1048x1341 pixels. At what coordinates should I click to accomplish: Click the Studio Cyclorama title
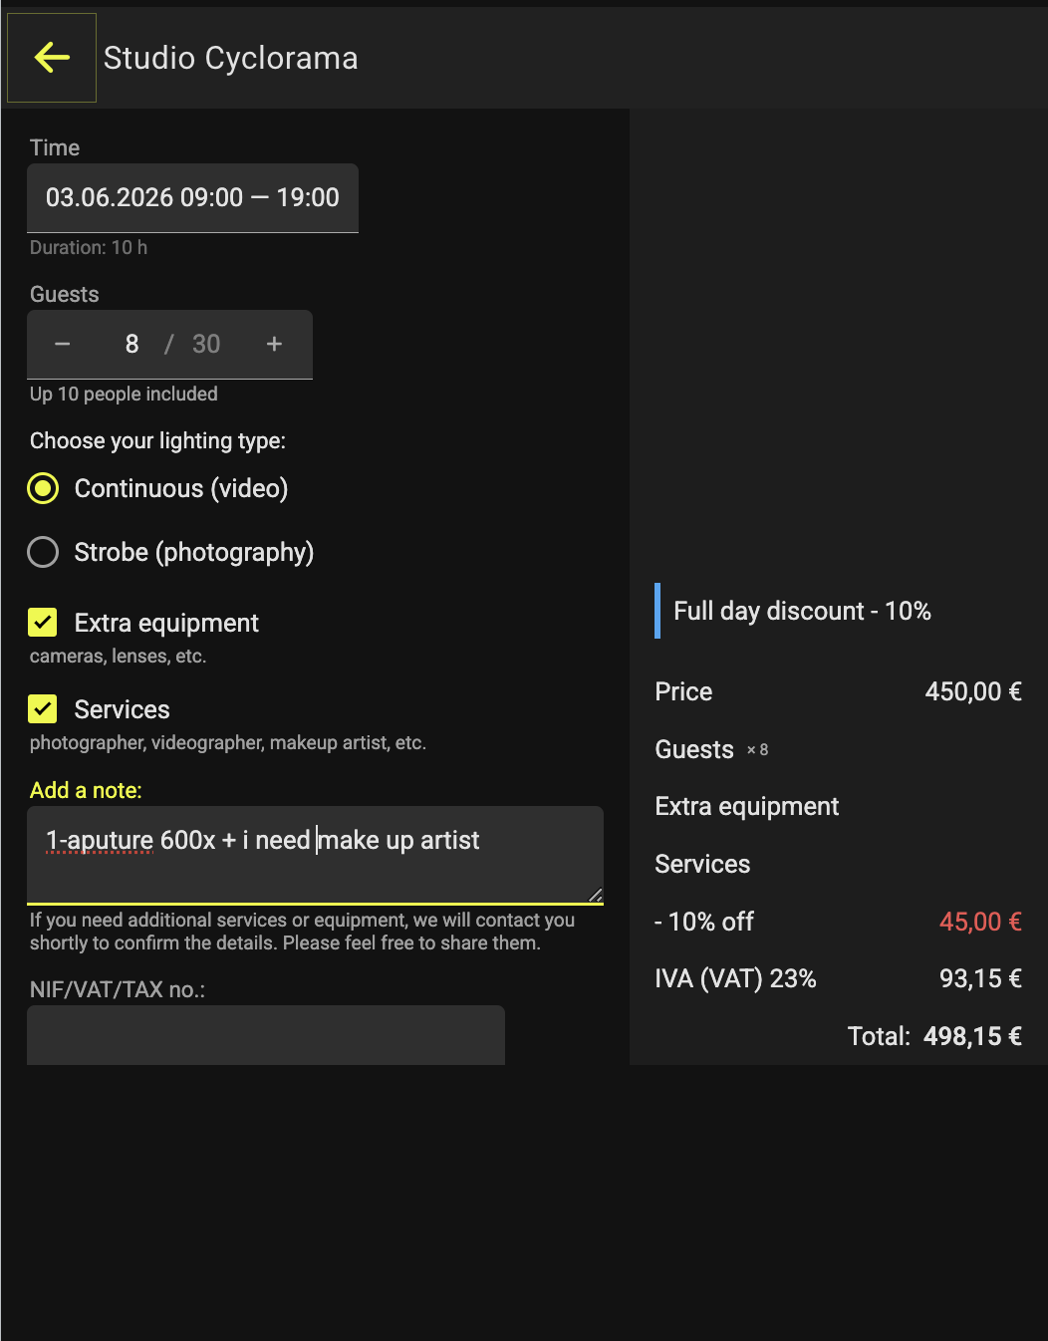[x=231, y=58]
